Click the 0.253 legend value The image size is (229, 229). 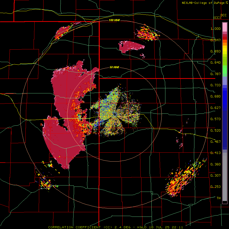pyautogui.click(x=216, y=187)
